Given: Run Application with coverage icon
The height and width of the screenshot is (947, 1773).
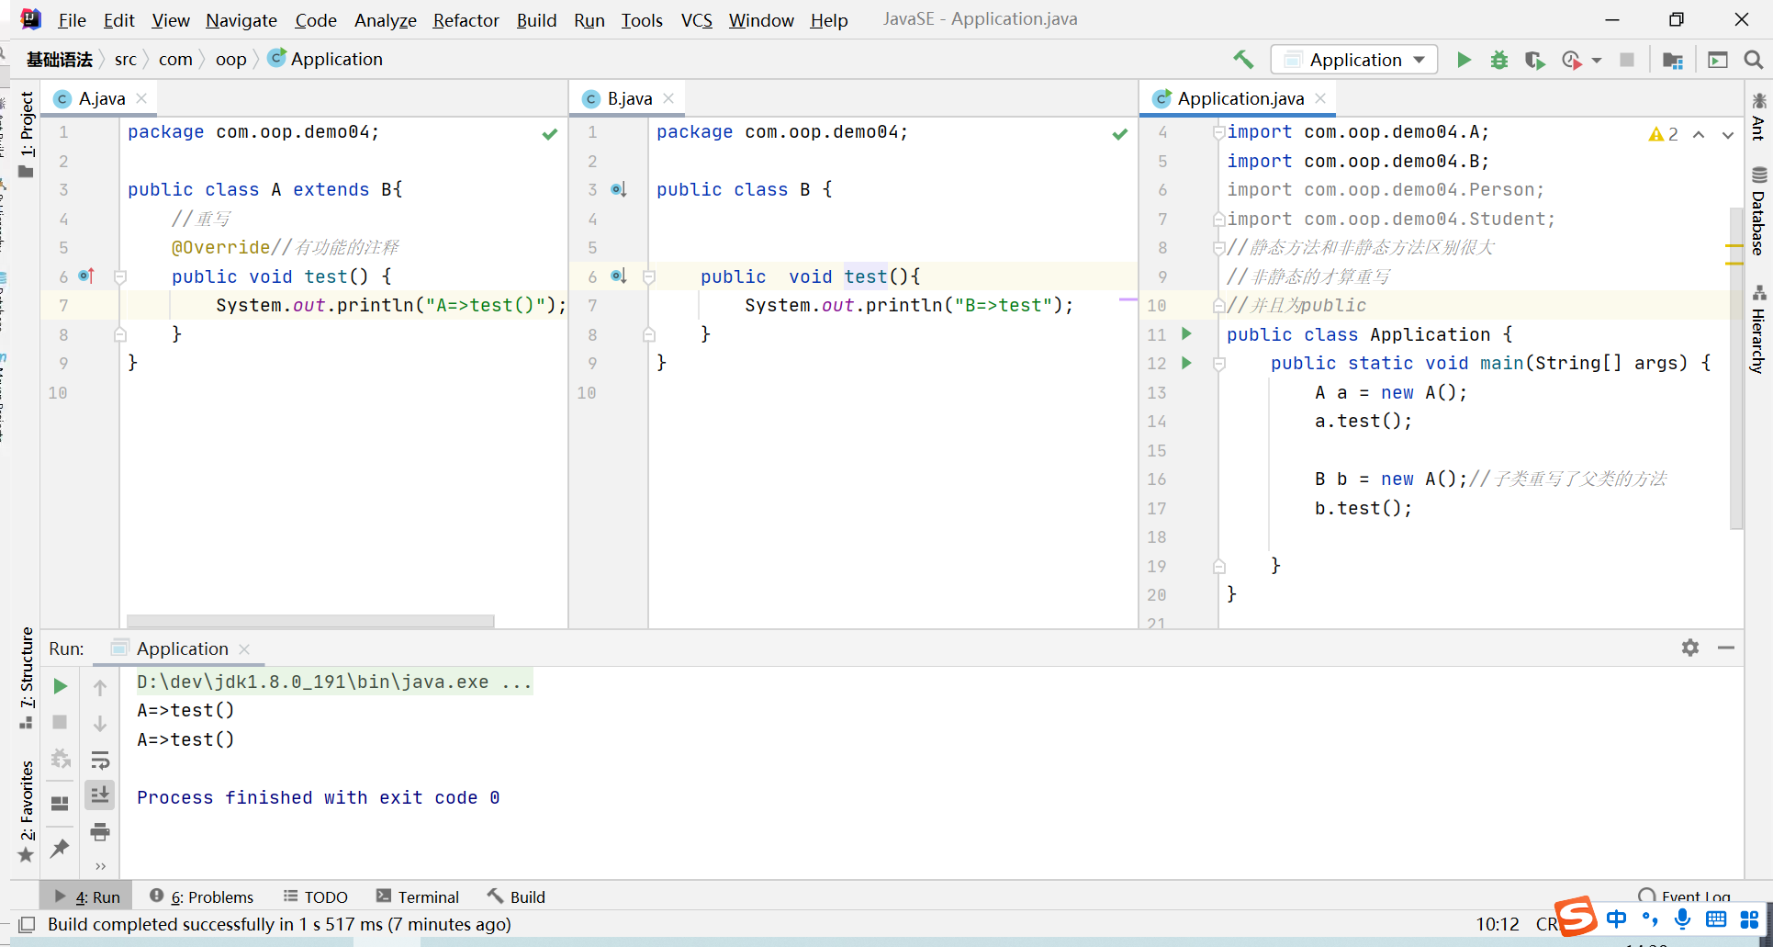Looking at the screenshot, I should pyautogui.click(x=1534, y=60).
